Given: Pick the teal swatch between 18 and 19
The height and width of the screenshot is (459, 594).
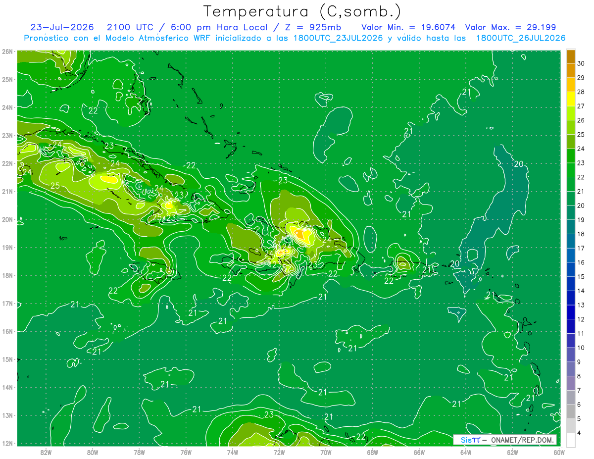Looking at the screenshot, I should (571, 226).
